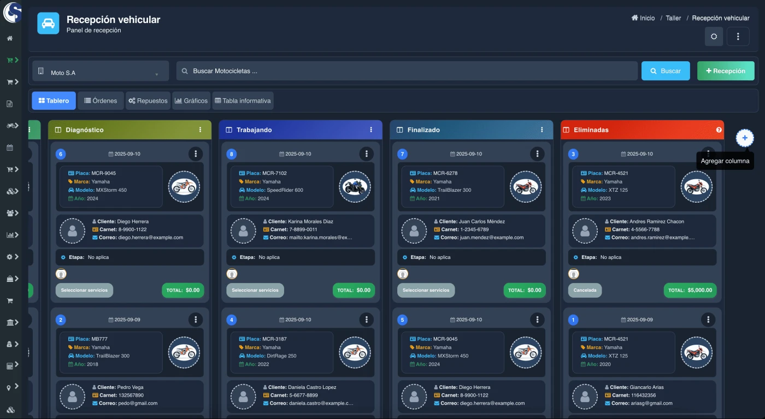Click the map pin icon in the sidebar
The height and width of the screenshot is (419, 765).
10,387
